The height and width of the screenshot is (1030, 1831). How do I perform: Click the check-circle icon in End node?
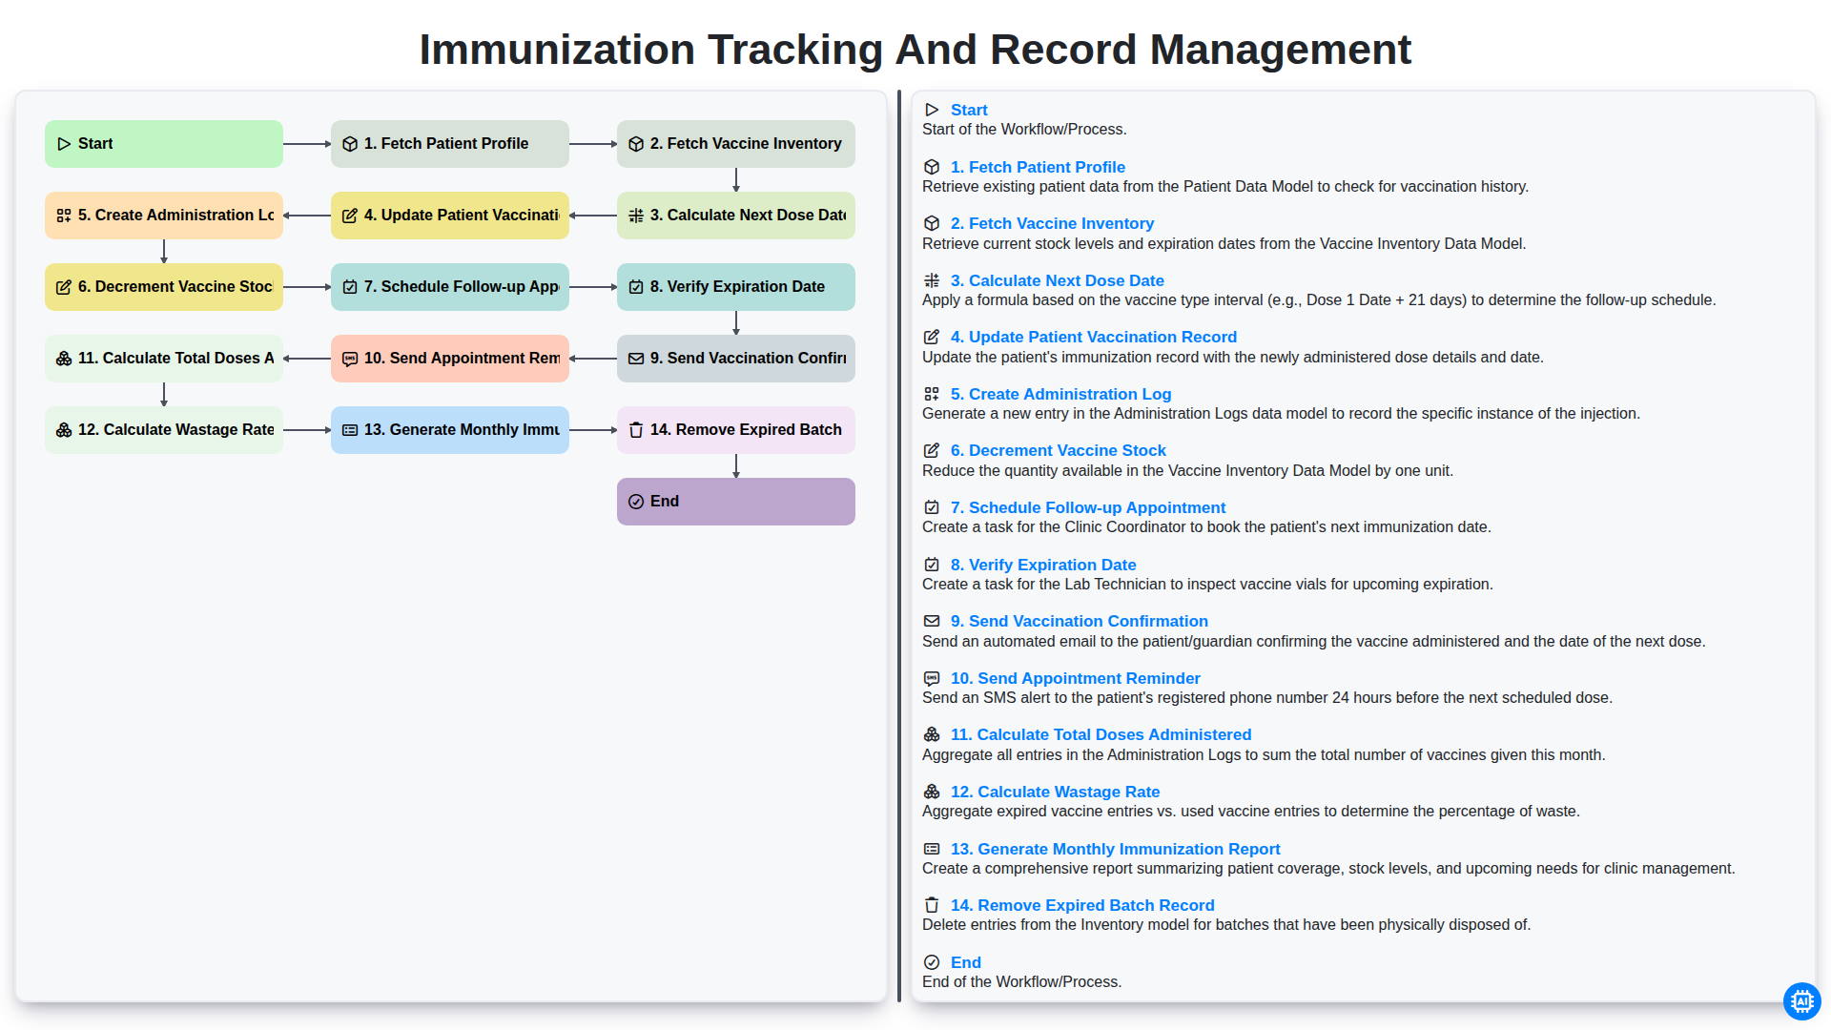[636, 502]
